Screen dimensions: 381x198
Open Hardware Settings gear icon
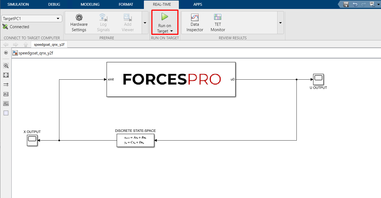coord(79,18)
